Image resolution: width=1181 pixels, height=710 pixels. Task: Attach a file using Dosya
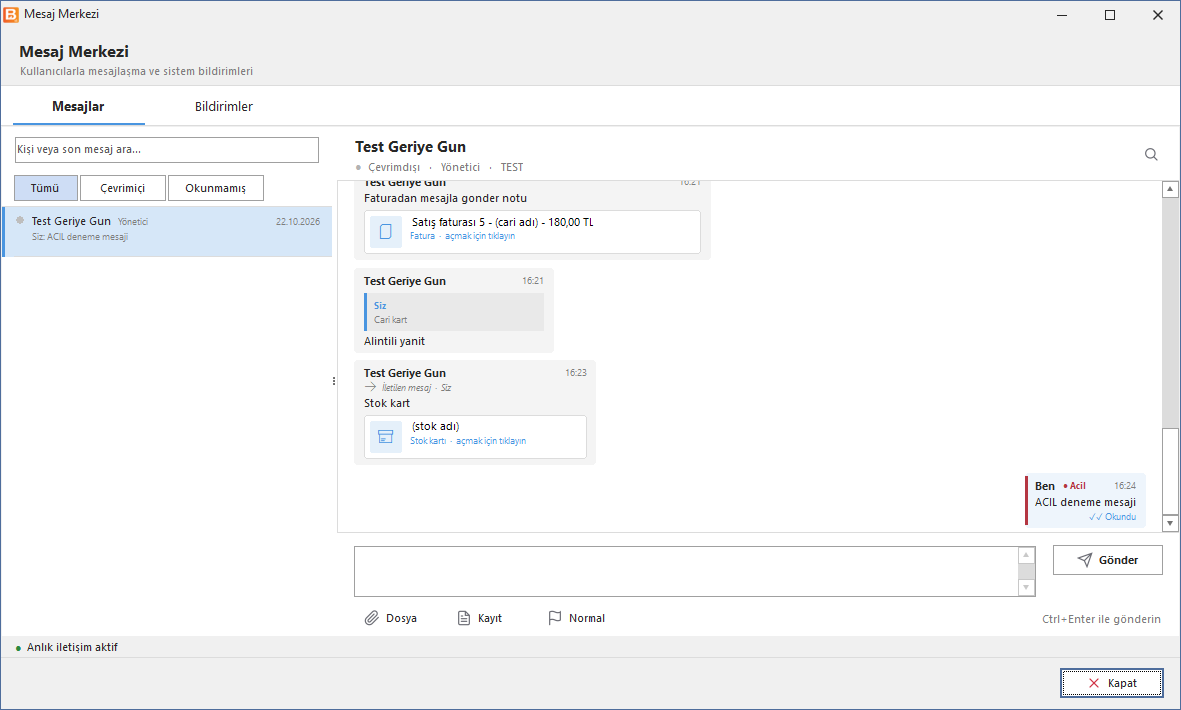pos(390,618)
